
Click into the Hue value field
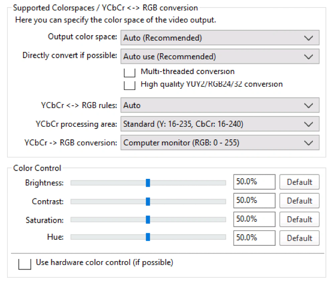(254, 238)
